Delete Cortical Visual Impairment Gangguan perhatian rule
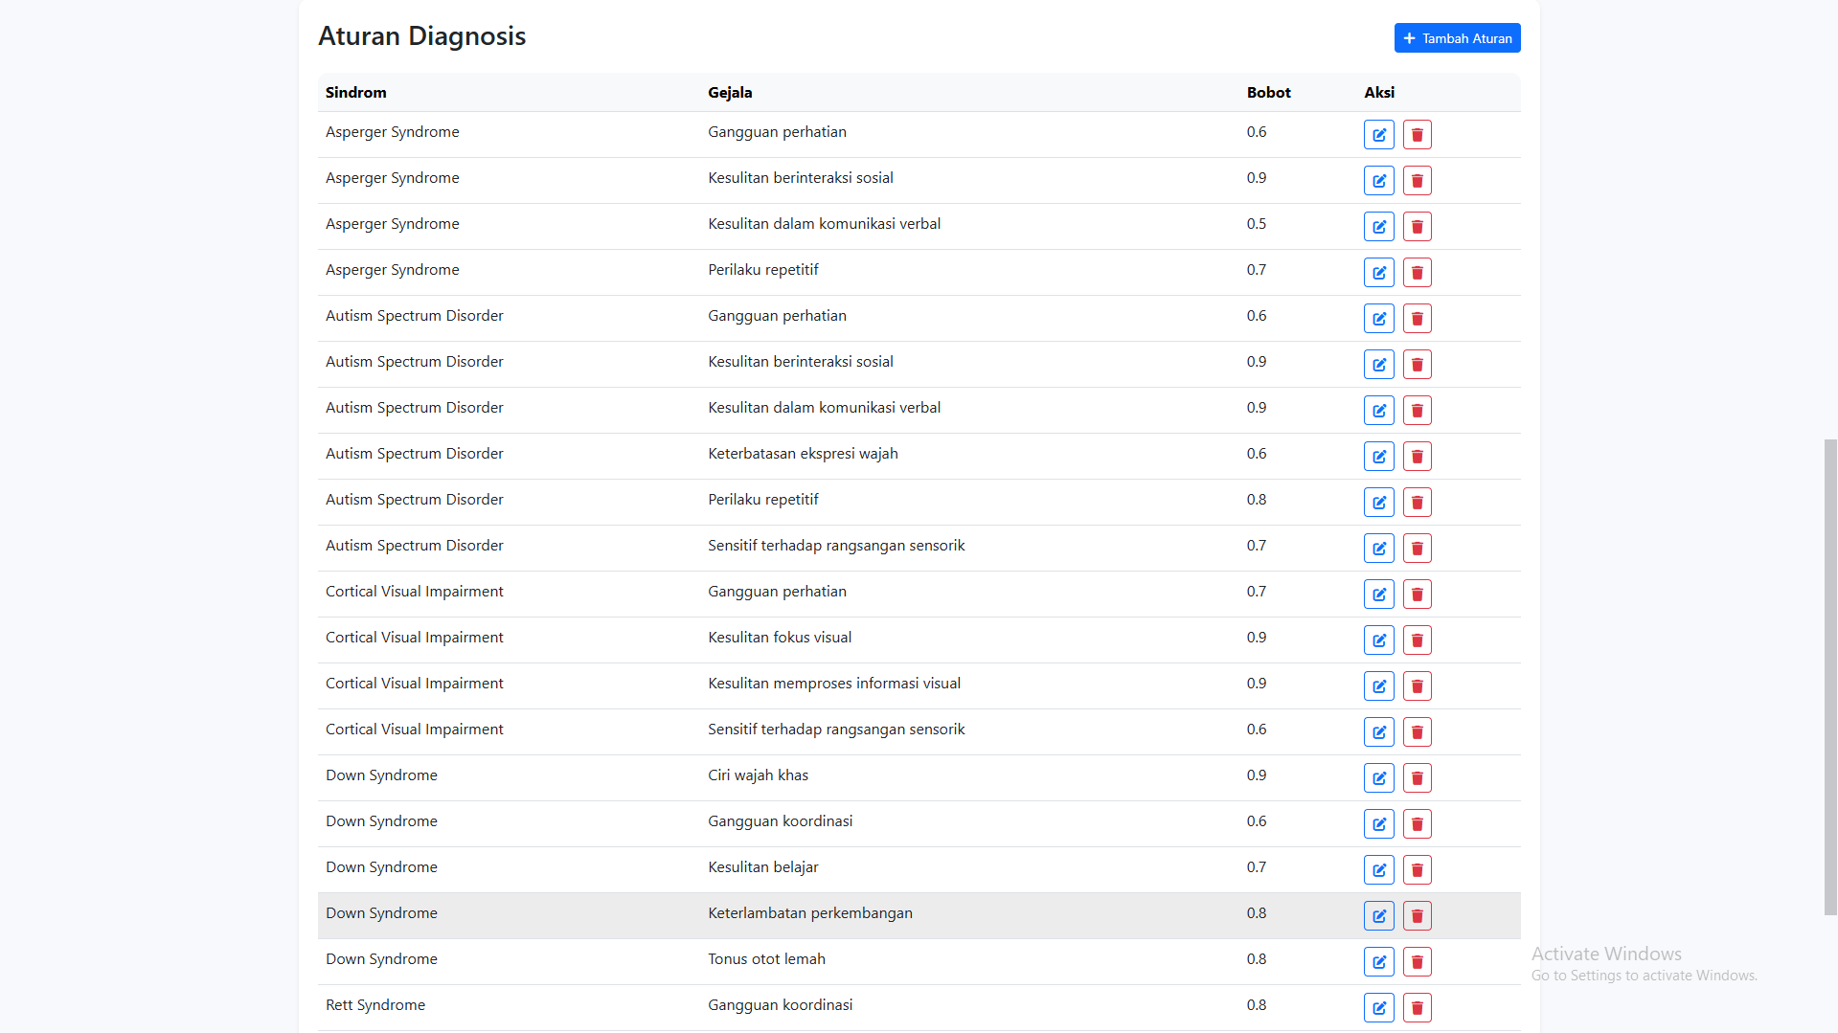The height and width of the screenshot is (1033, 1838). (1418, 595)
